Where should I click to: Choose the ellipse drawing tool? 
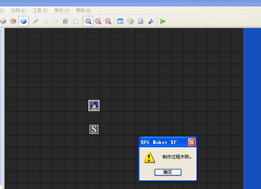[x=56, y=21]
